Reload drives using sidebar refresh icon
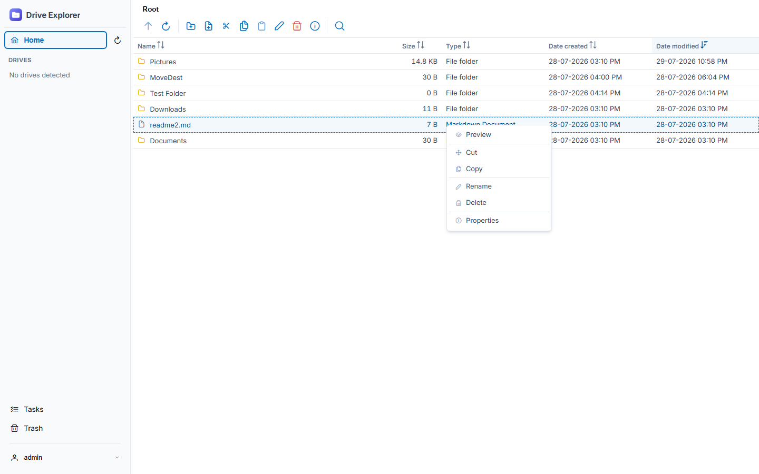Screen dimensions: 759x474 118,40
